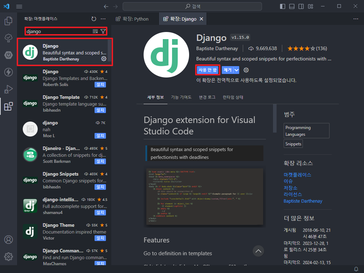Click the v1.15.0 version label

(x=240, y=37)
